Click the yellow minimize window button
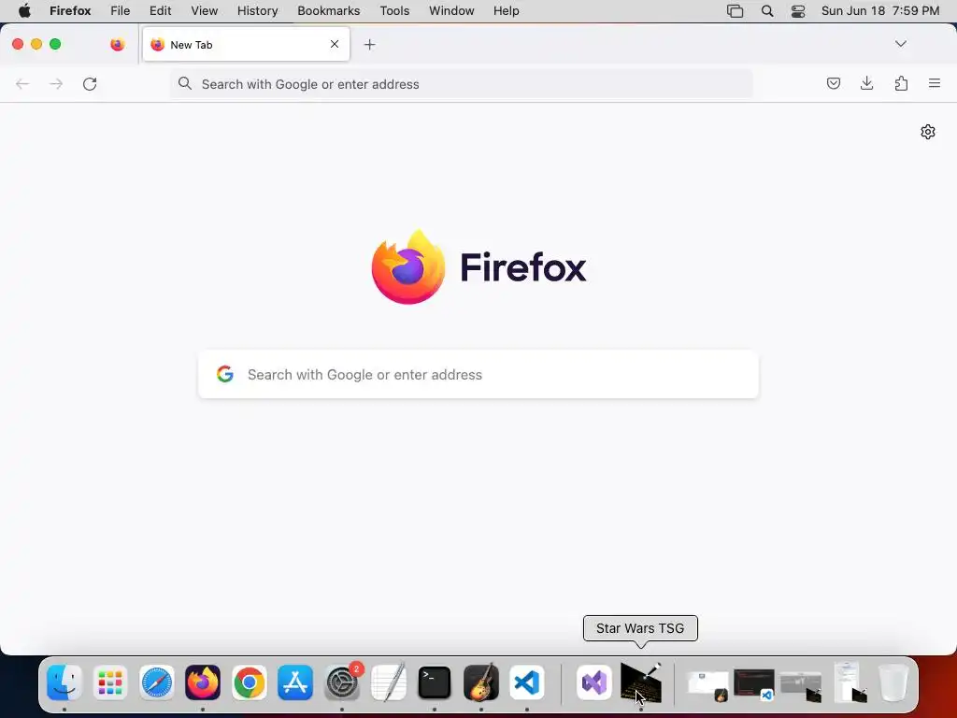 click(x=36, y=44)
